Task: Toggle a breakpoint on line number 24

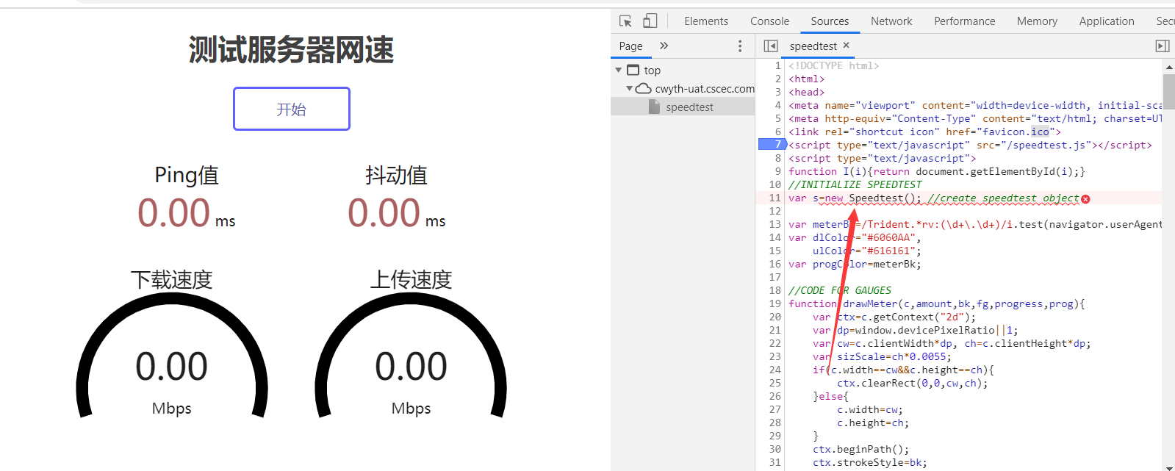Action: coord(775,370)
